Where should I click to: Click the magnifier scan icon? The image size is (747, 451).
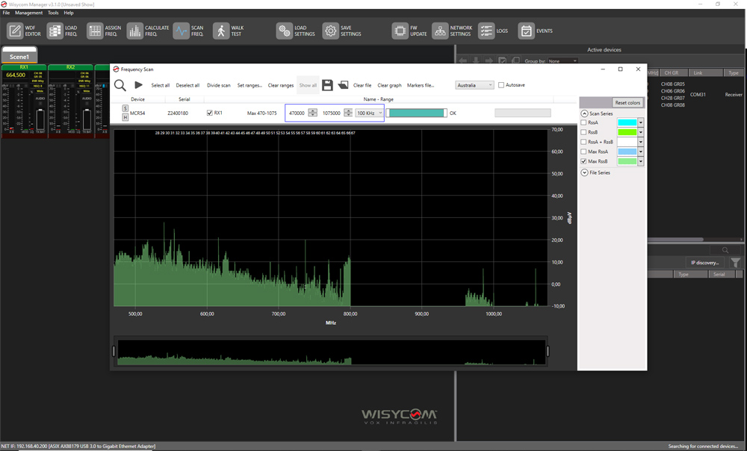[120, 85]
